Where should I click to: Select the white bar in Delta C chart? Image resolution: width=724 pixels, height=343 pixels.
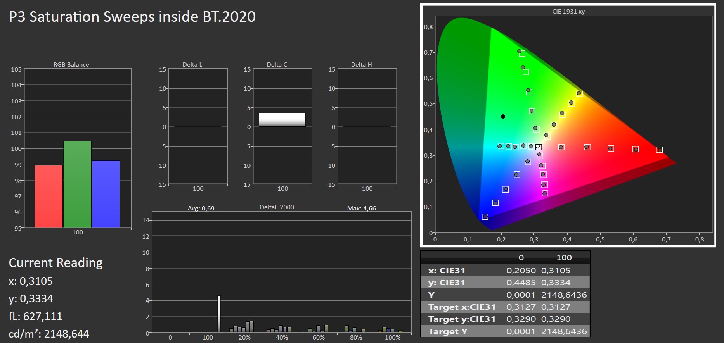tap(282, 119)
